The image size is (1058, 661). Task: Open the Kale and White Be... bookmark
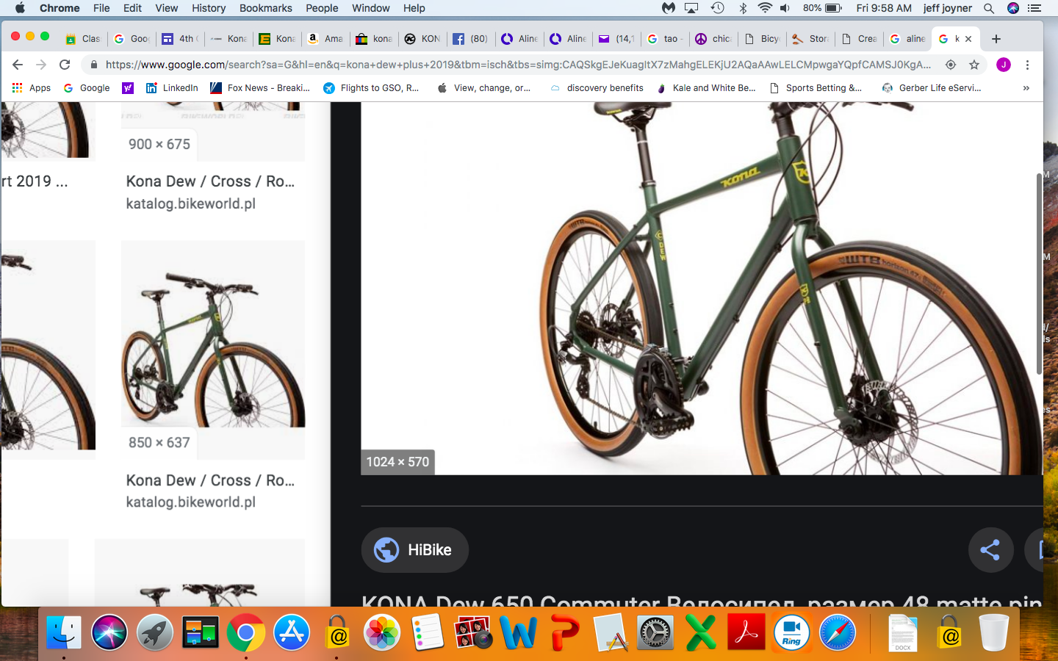(x=706, y=88)
